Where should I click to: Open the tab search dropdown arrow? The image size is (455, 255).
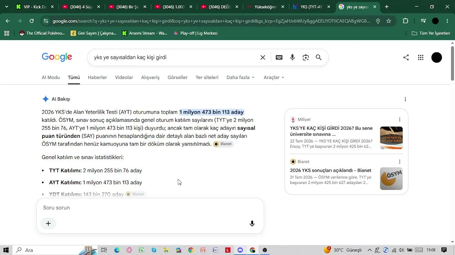click(6, 7)
